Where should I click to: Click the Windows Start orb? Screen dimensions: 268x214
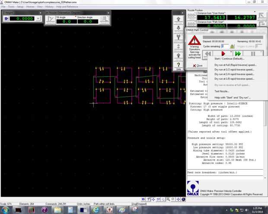[x=5, y=210]
